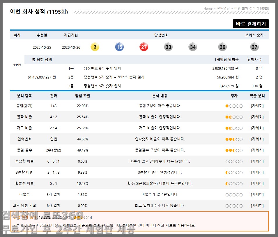Click the 보너스 숫자 column header

coord(254,35)
